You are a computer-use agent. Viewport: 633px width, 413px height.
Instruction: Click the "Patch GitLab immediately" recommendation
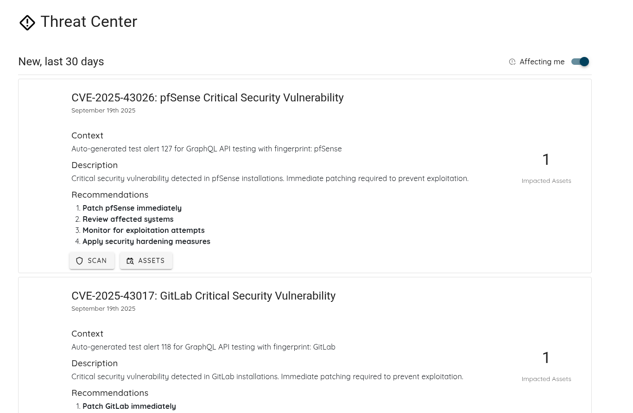coord(129,407)
